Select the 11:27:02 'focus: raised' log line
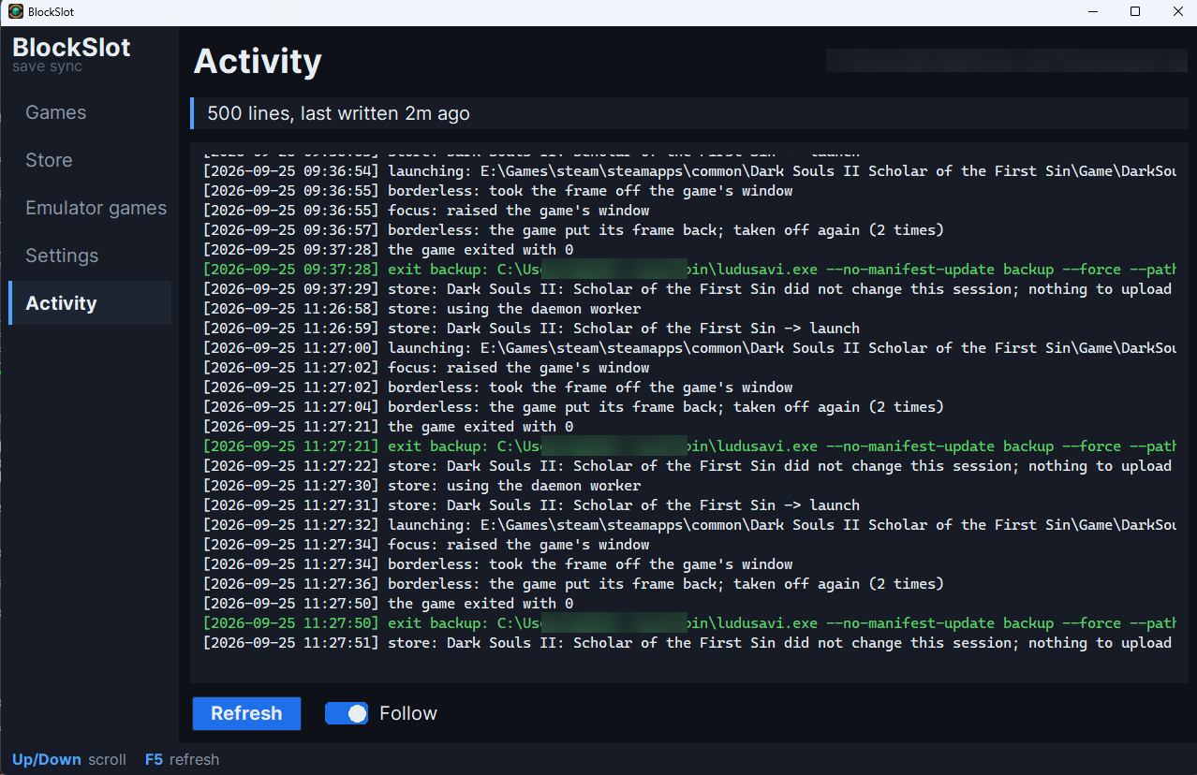This screenshot has width=1197, height=775. point(426,368)
